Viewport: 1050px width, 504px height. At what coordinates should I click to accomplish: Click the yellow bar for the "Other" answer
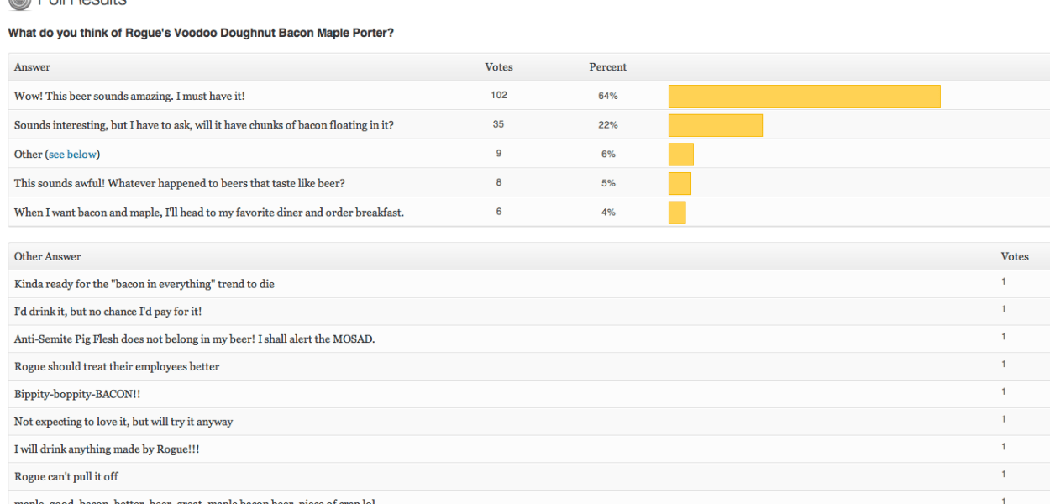[x=680, y=155]
